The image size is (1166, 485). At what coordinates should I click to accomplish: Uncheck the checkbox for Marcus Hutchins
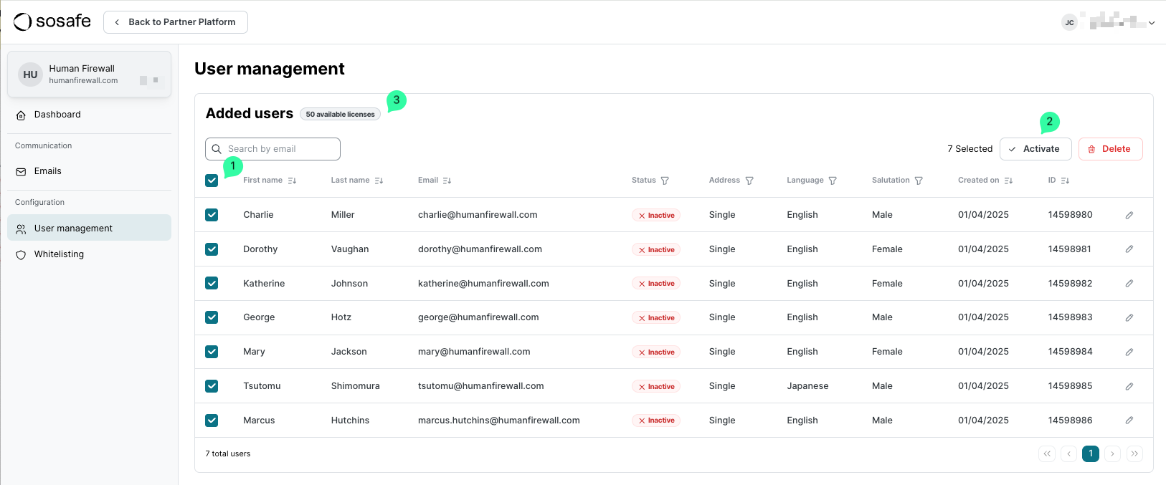pyautogui.click(x=212, y=421)
